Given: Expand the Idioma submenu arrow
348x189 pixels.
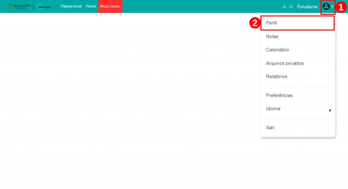Looking at the screenshot, I should tap(330, 110).
